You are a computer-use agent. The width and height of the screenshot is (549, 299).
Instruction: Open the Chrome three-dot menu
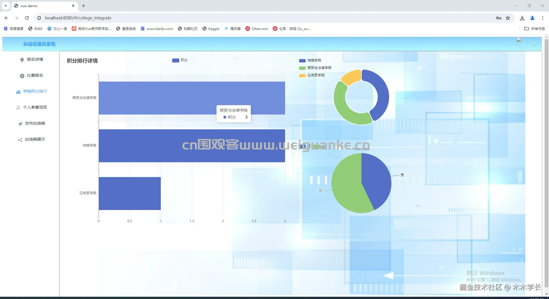pyautogui.click(x=543, y=18)
